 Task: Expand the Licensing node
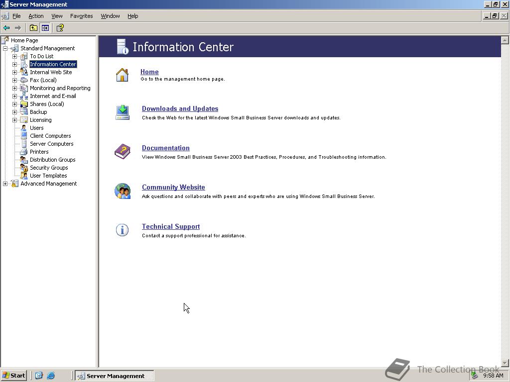click(x=14, y=120)
